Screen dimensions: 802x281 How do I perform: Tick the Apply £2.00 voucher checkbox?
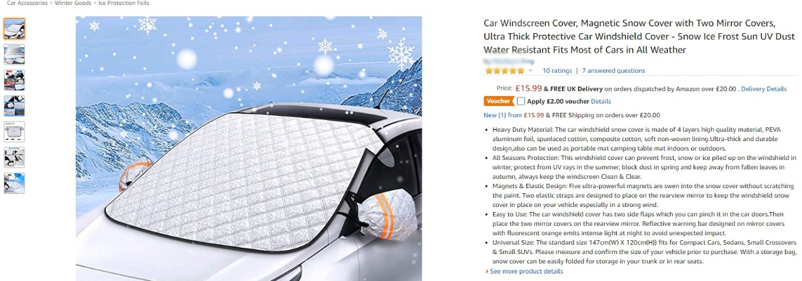521,101
